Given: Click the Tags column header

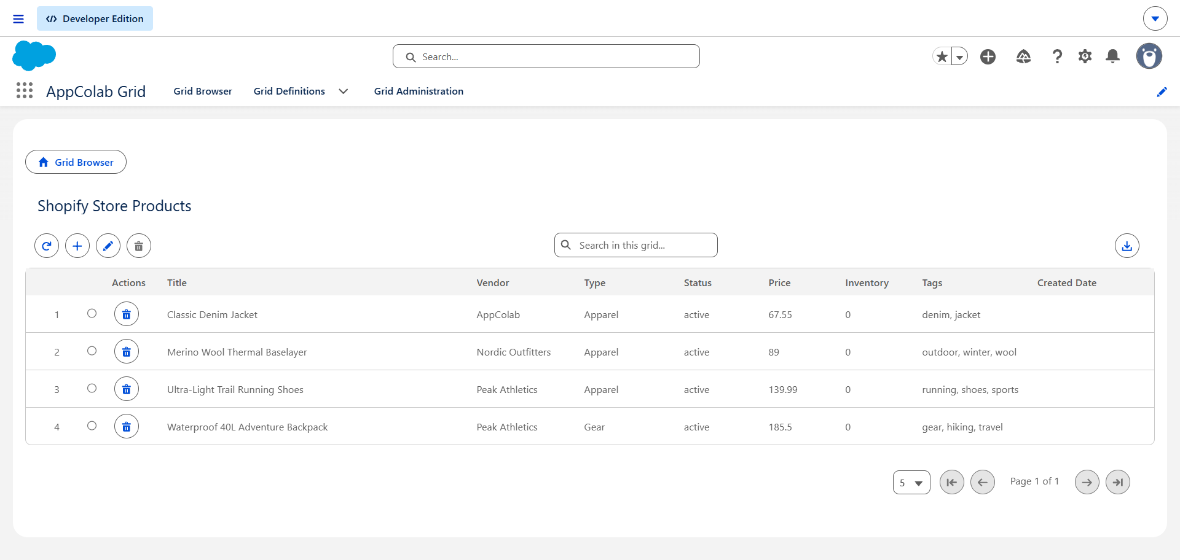Looking at the screenshot, I should click(x=932, y=282).
